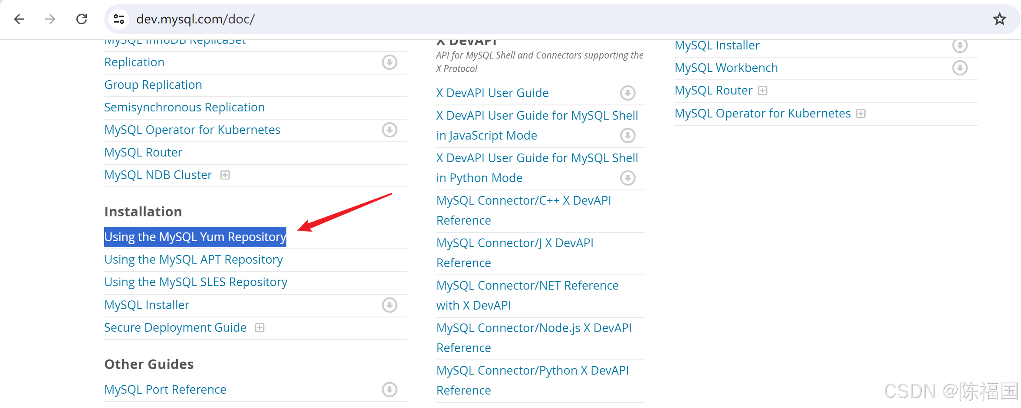Open the MySQL Port Reference link

coord(165,389)
